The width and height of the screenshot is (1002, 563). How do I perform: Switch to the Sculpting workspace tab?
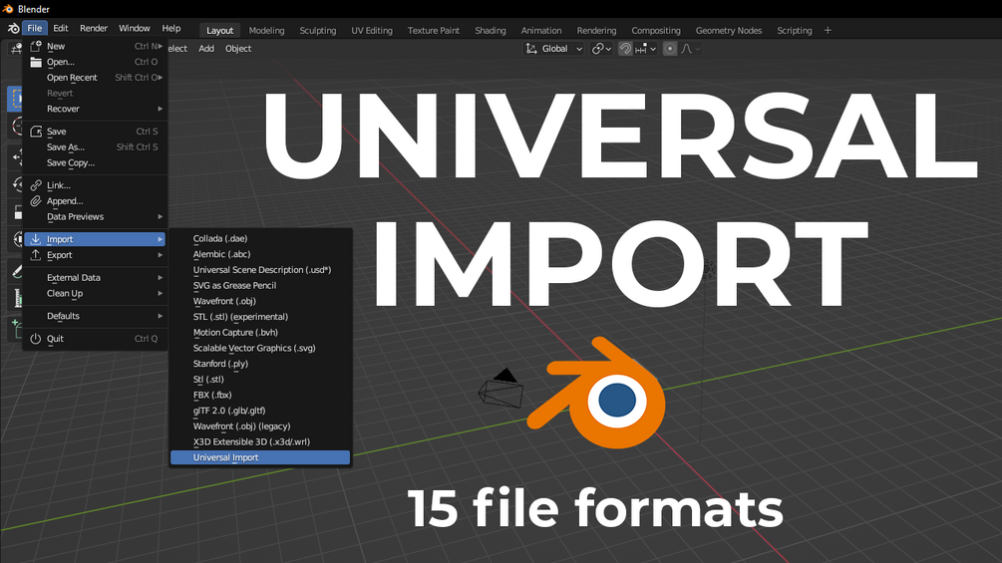tap(318, 31)
